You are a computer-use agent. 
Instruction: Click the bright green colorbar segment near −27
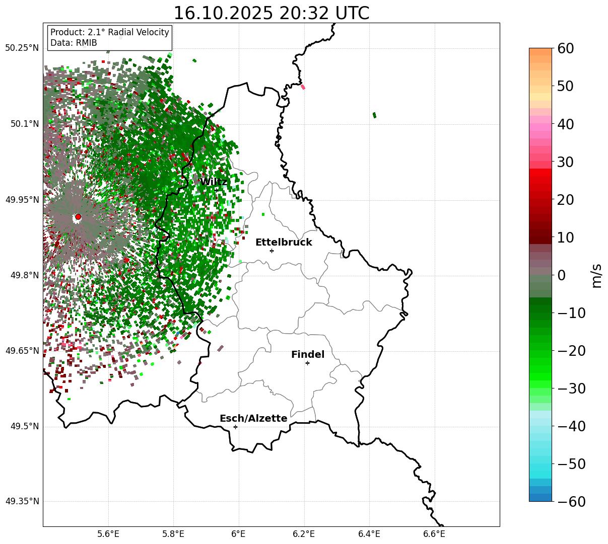tap(541, 376)
